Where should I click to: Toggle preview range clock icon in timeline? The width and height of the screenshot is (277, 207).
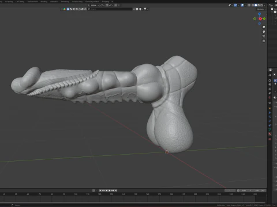tap(238, 190)
